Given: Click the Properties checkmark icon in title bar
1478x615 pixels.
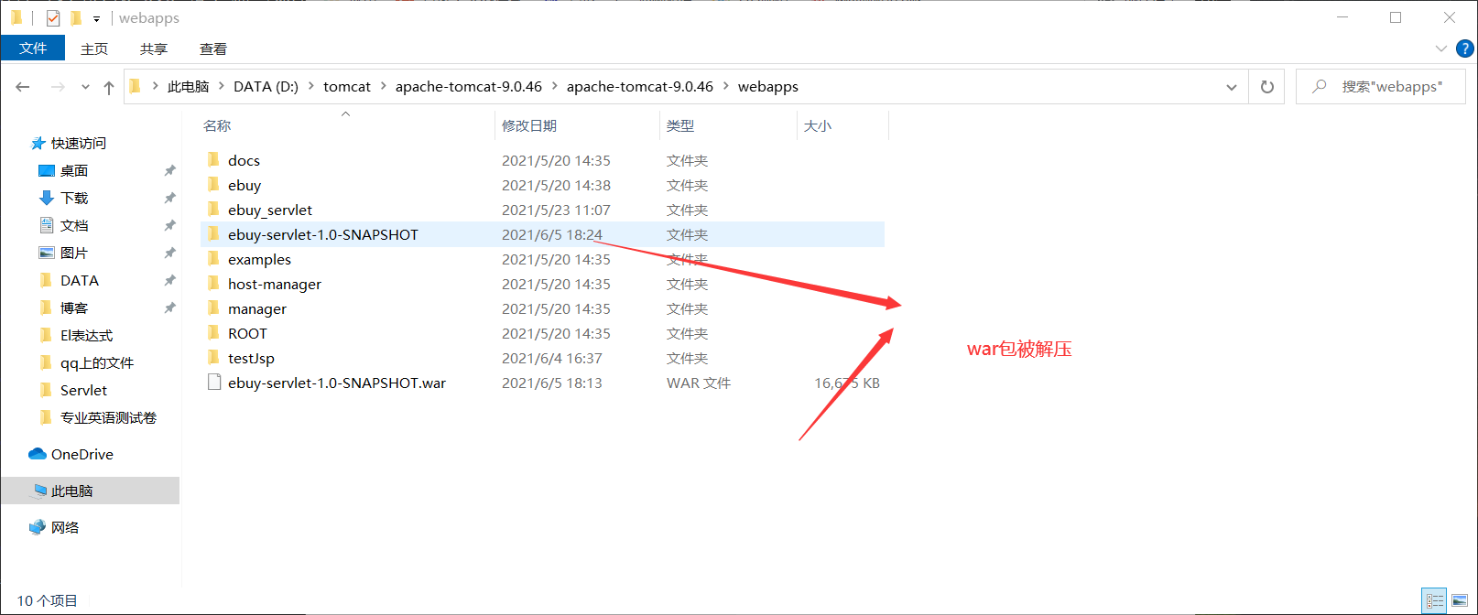Looking at the screenshot, I should pyautogui.click(x=53, y=18).
